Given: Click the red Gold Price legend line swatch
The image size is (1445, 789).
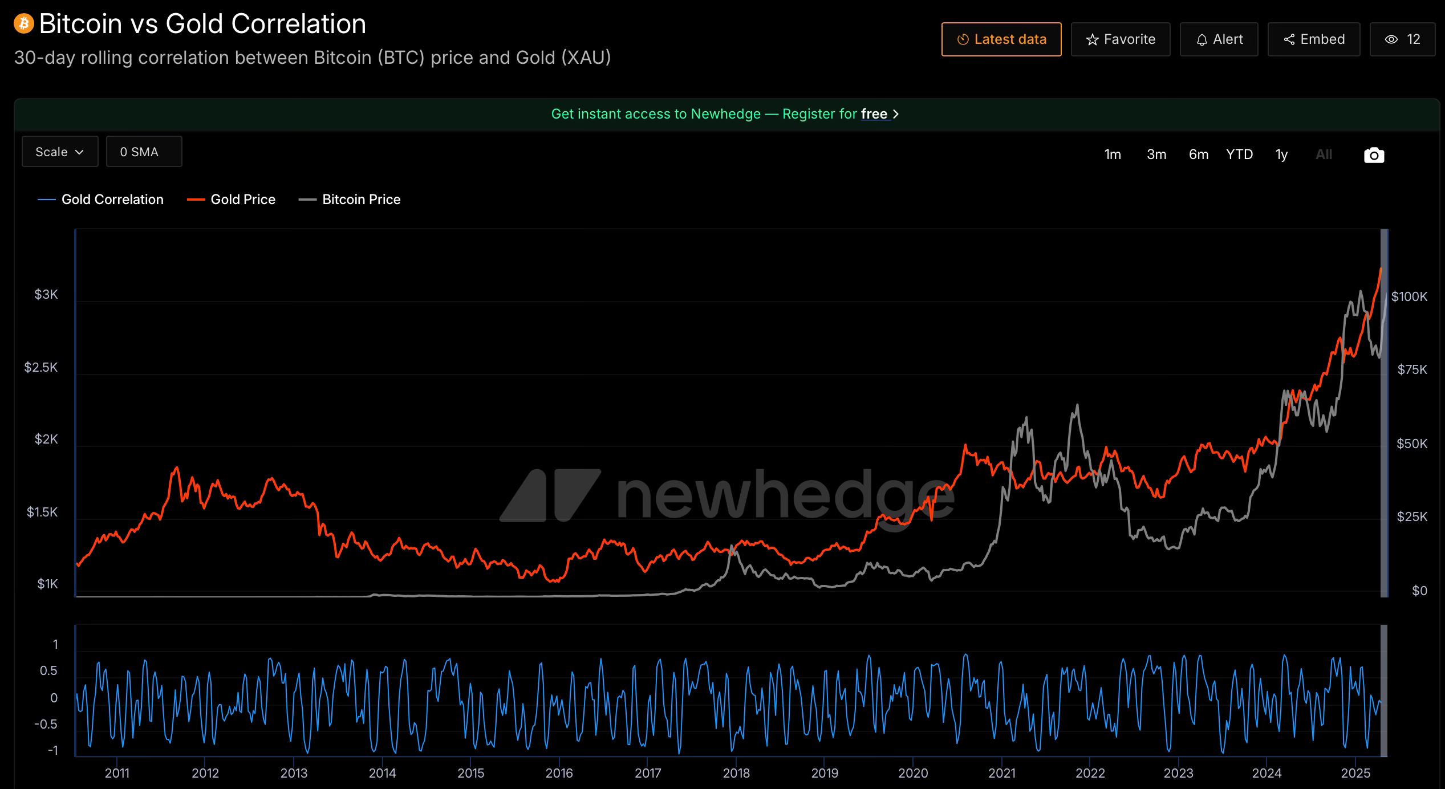Looking at the screenshot, I should pos(196,200).
